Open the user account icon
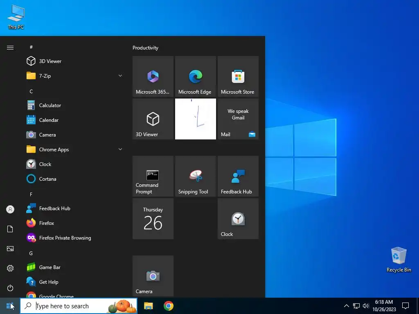Screen dimensions: 419x314 point(10,209)
